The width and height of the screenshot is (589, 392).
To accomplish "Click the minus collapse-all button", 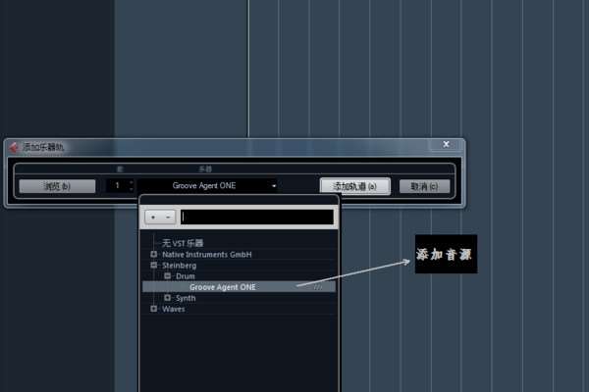I will [168, 218].
